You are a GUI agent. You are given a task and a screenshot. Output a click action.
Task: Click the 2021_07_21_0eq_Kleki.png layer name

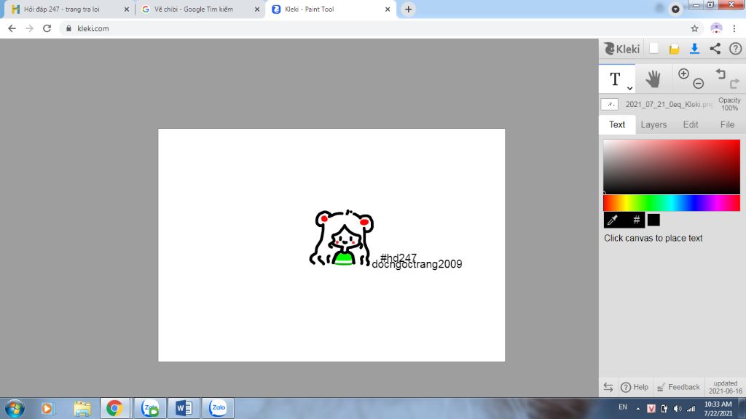669,104
